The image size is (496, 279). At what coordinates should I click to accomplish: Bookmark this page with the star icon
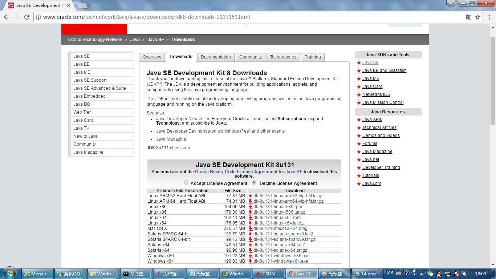click(478, 17)
